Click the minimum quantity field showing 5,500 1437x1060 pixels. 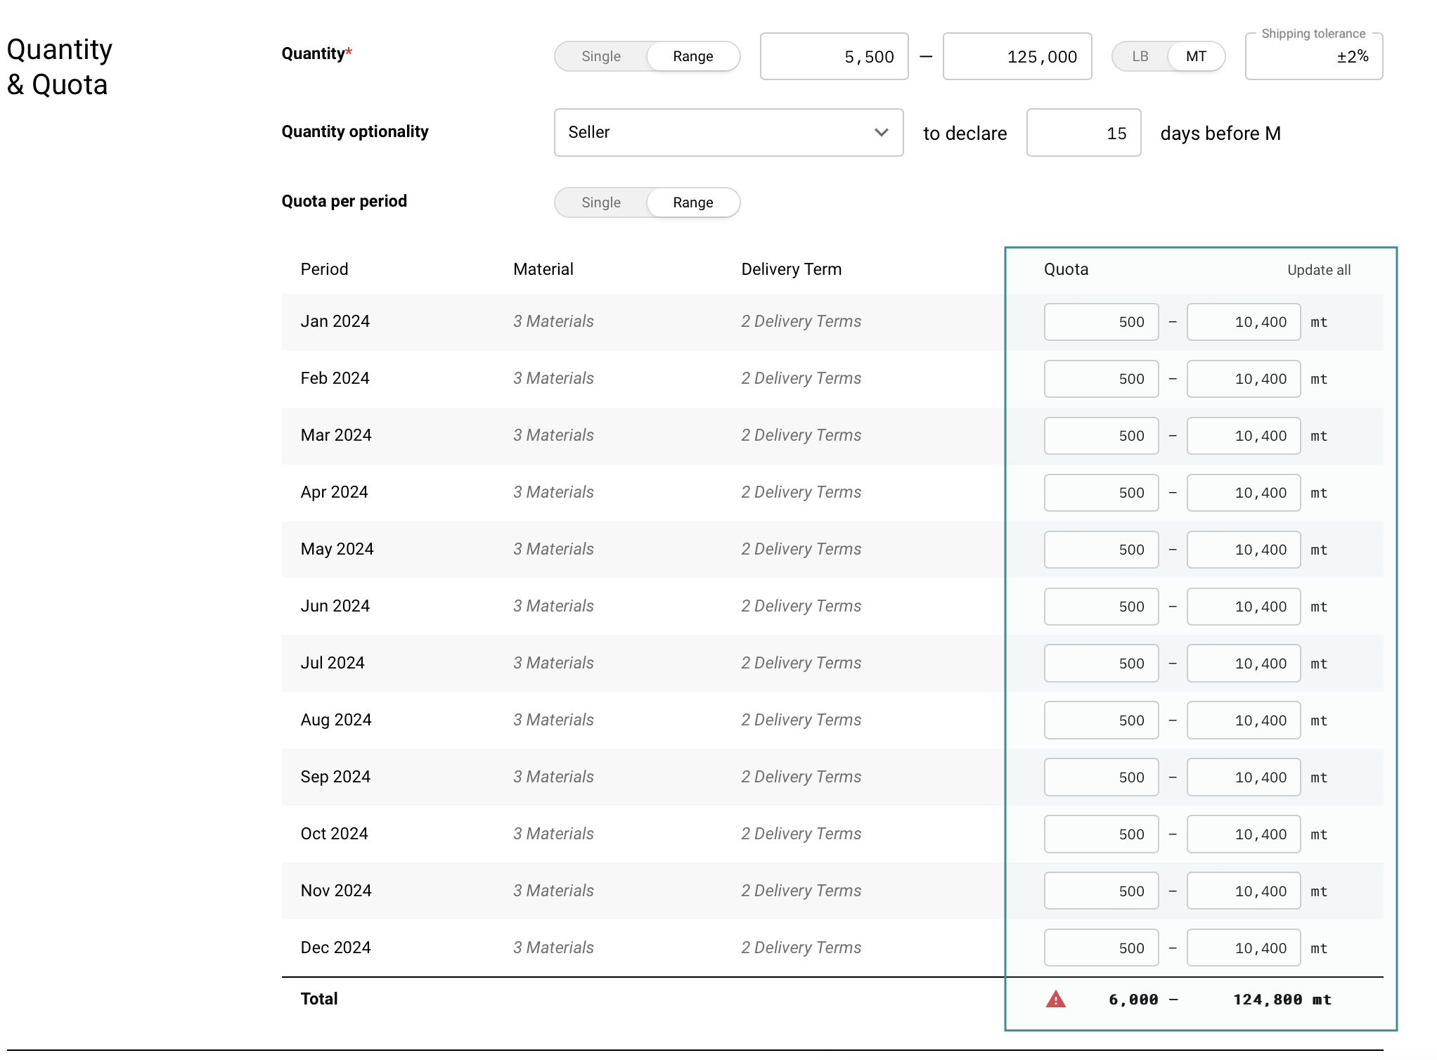coord(834,56)
